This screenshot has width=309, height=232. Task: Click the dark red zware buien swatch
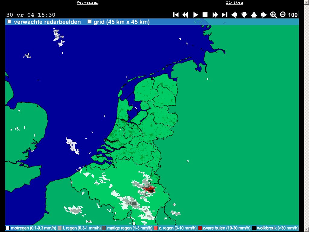[200, 228]
